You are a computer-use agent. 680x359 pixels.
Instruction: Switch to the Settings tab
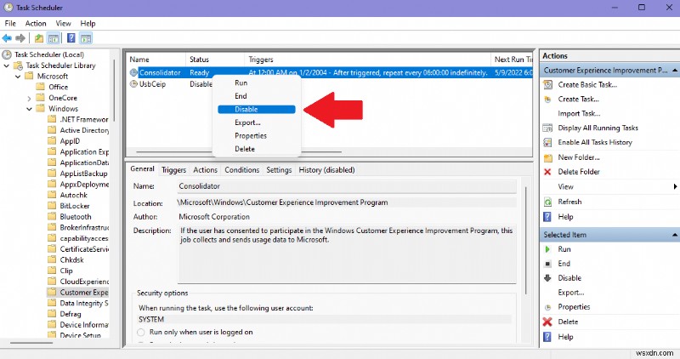click(x=279, y=170)
